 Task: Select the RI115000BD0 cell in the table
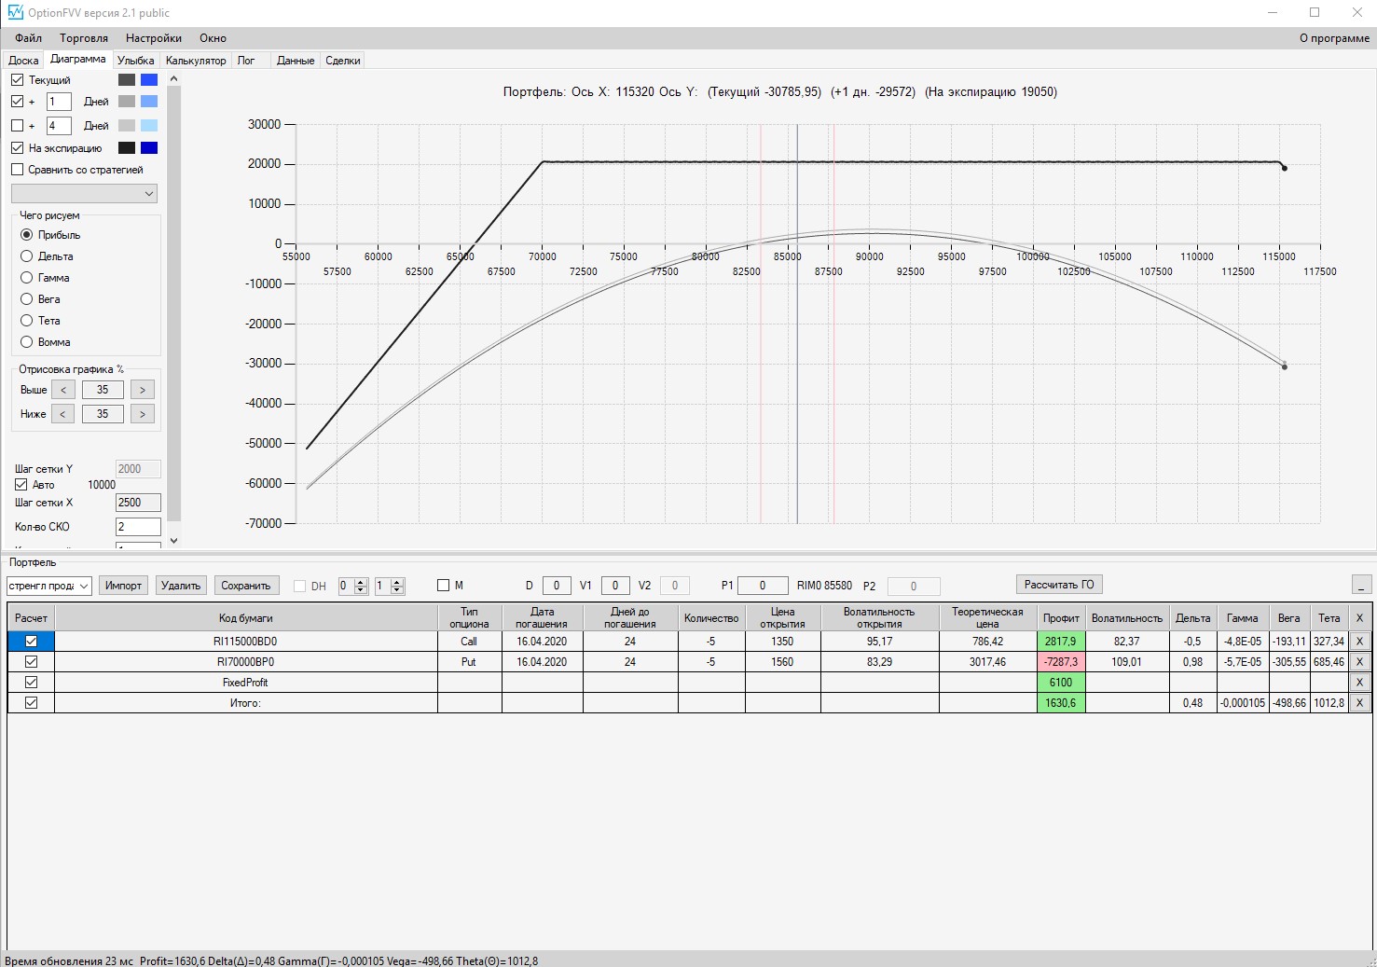pyautogui.click(x=246, y=642)
